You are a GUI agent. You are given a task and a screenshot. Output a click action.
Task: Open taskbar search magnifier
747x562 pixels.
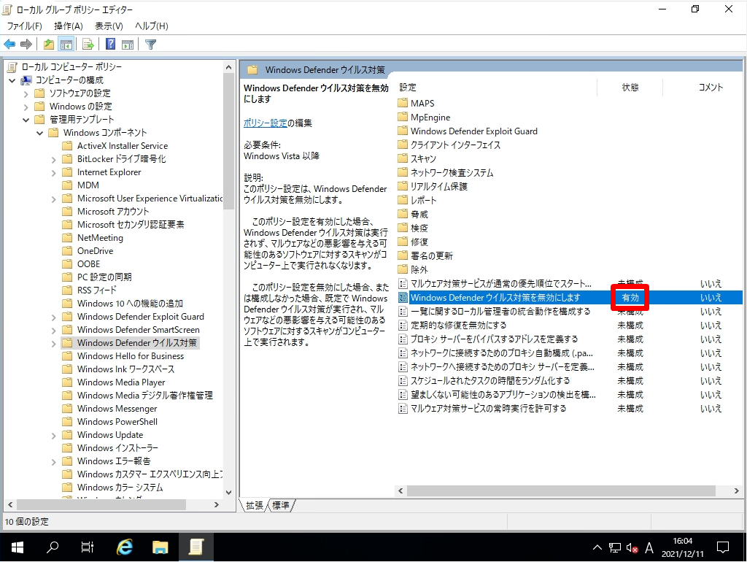(x=53, y=547)
